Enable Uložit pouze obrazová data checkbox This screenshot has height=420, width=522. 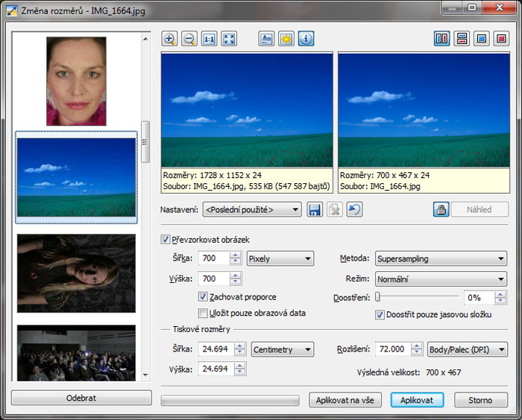coord(203,314)
